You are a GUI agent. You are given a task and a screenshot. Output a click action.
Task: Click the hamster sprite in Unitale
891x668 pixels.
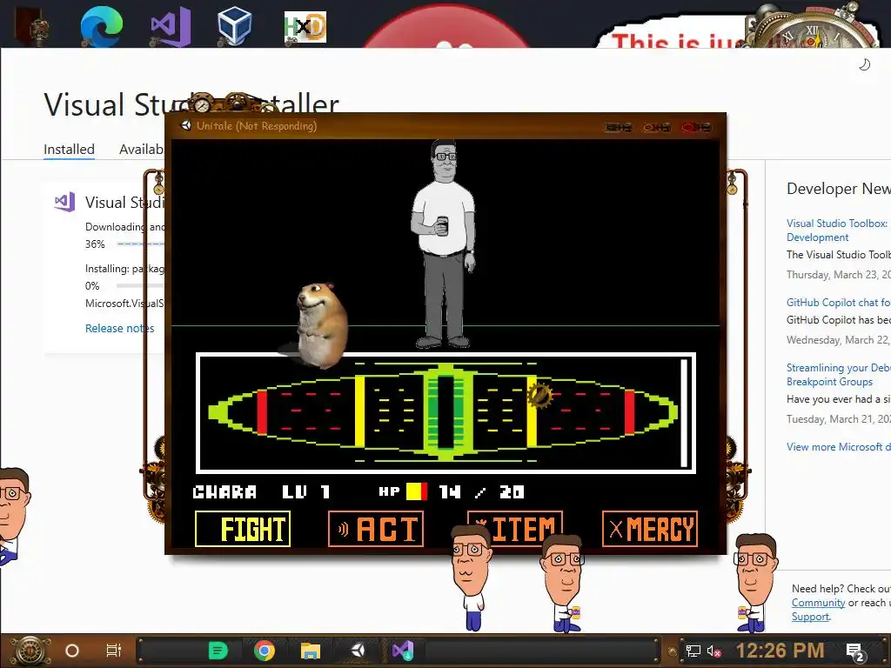click(x=320, y=325)
